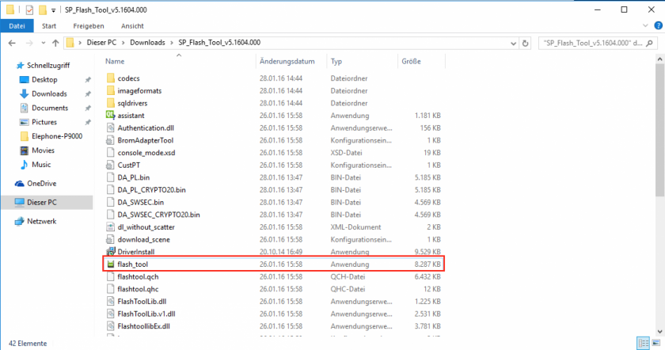Open the quick access toolbar dropdown
665x350 pixels.
[x=53, y=10]
